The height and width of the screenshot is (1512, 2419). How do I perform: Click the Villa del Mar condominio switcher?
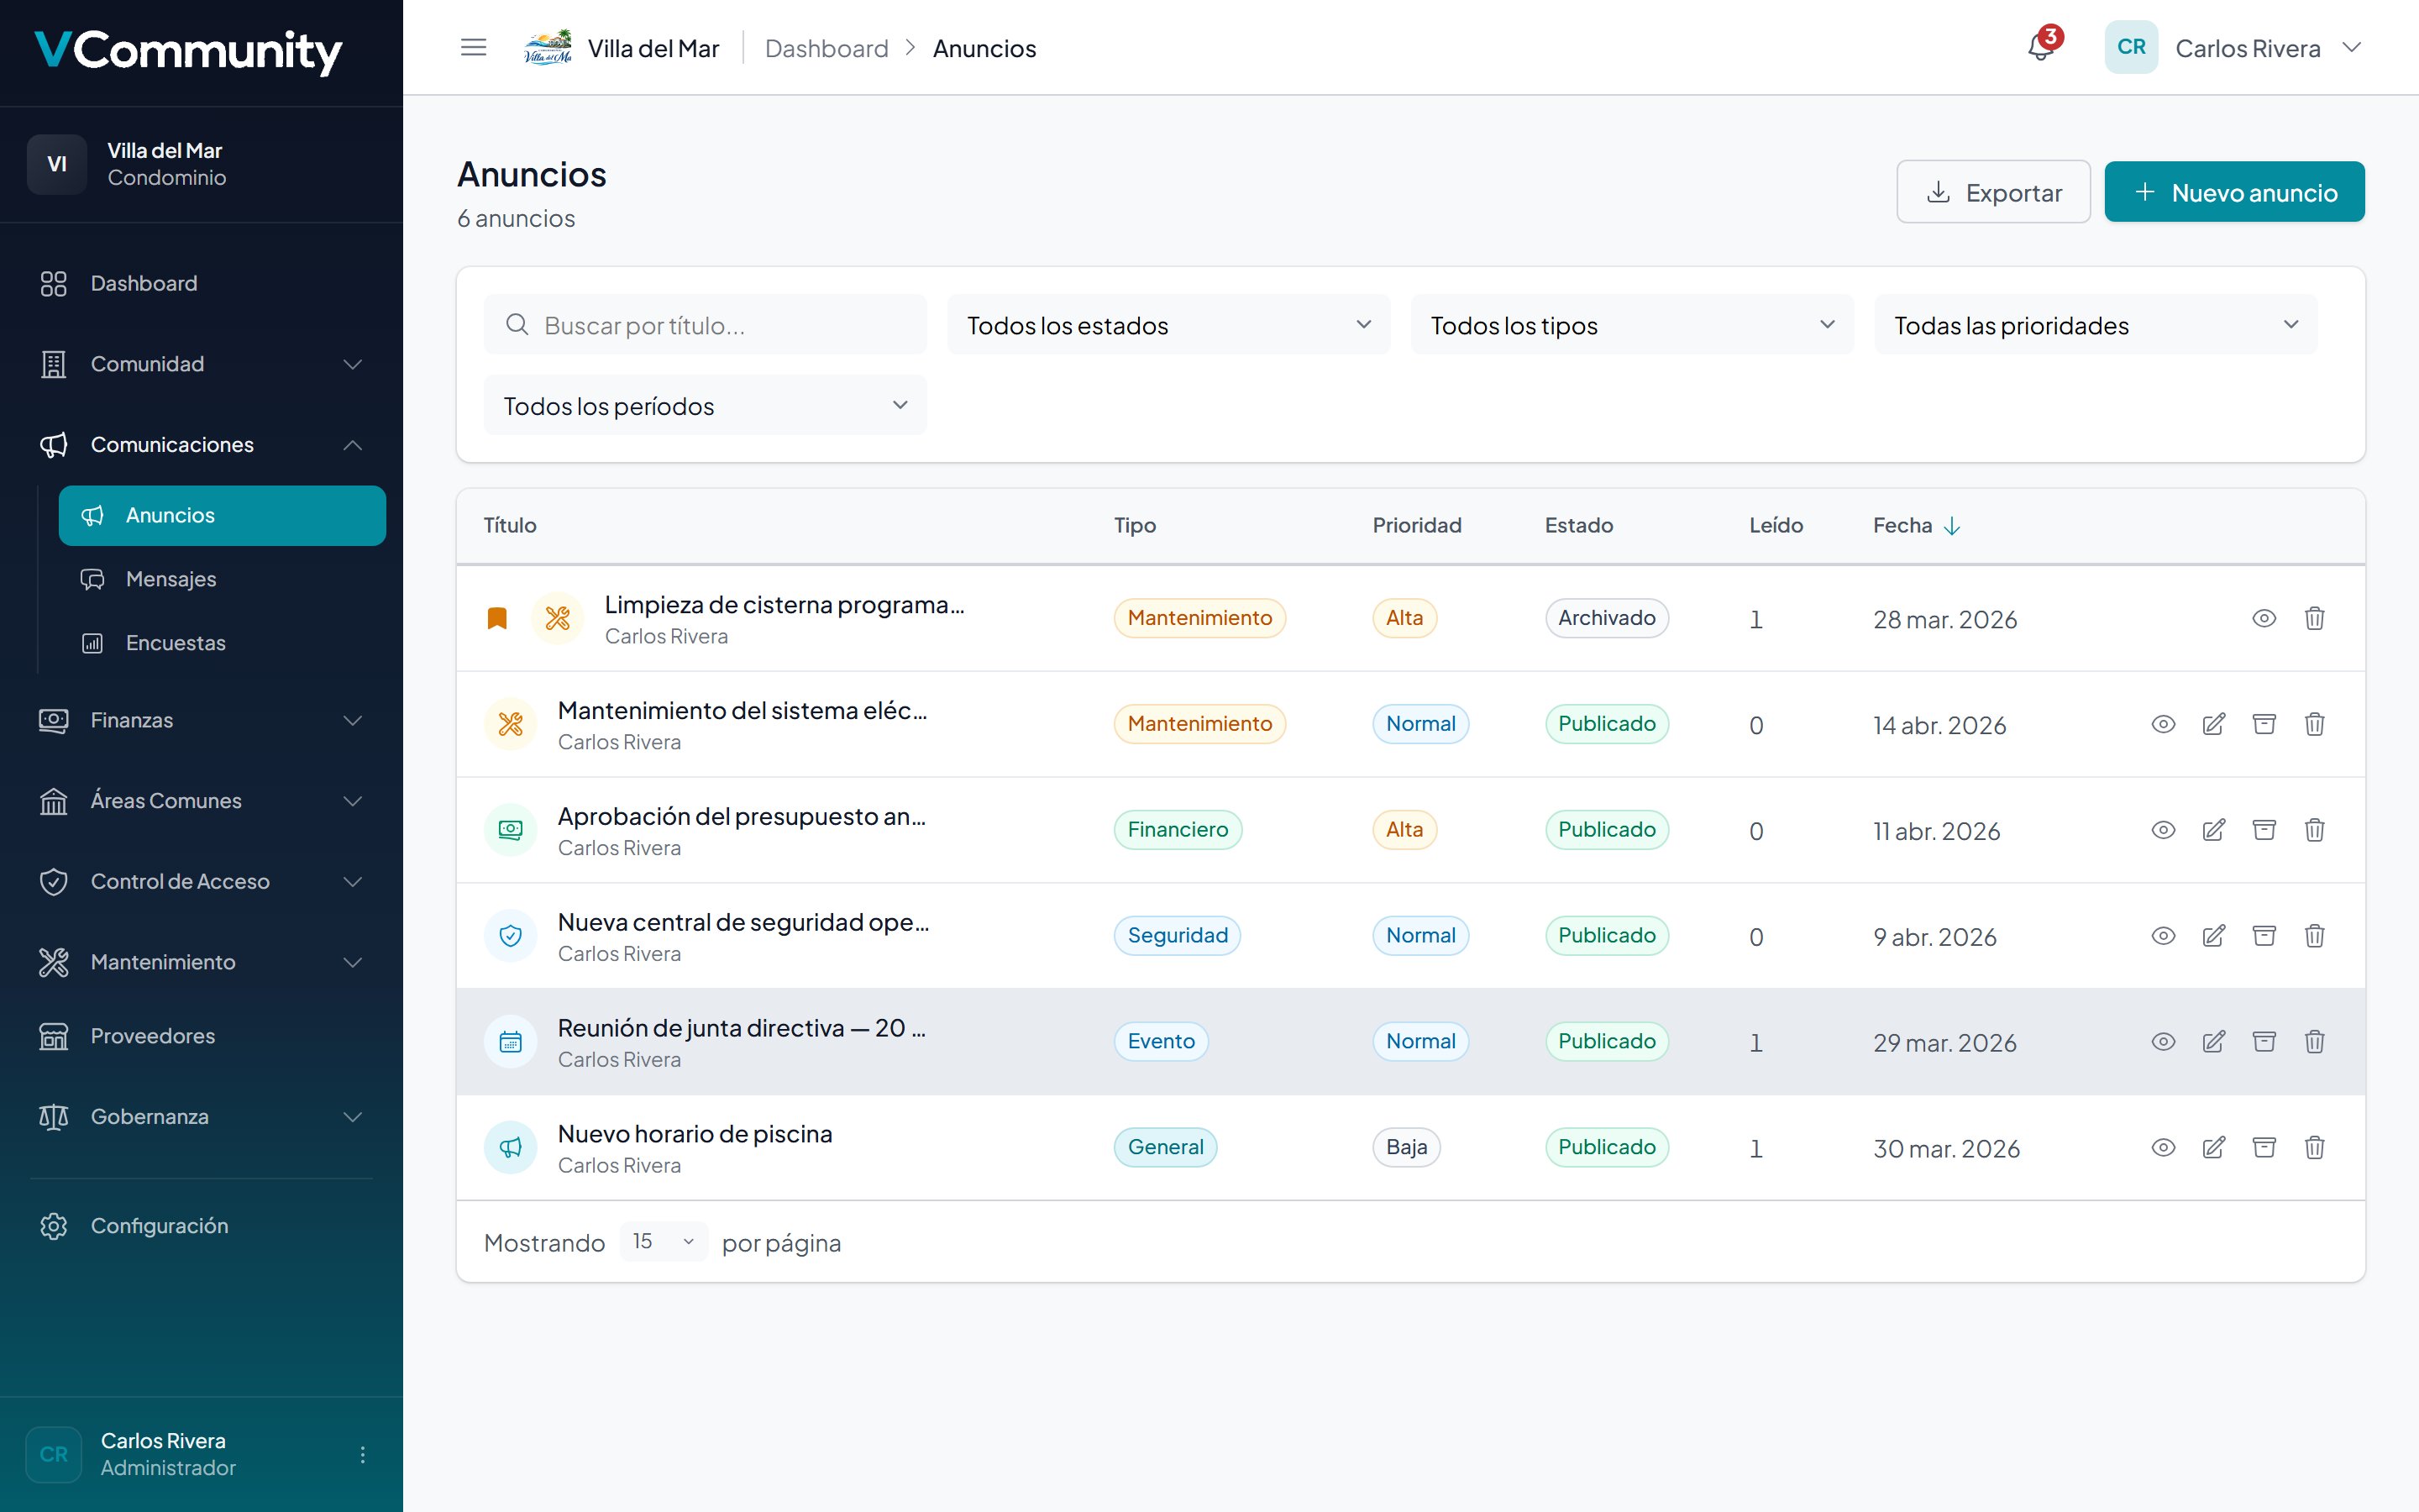(201, 164)
